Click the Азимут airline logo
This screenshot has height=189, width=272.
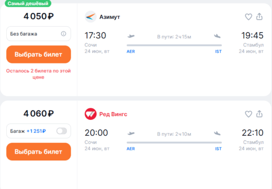pos(90,17)
